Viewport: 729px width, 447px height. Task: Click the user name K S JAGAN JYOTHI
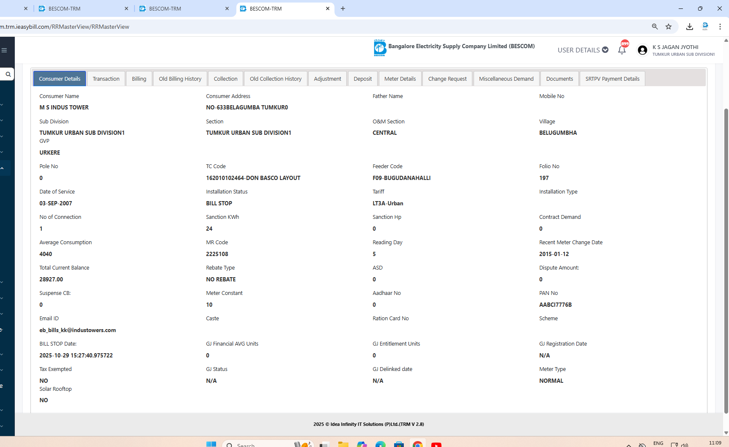(675, 47)
